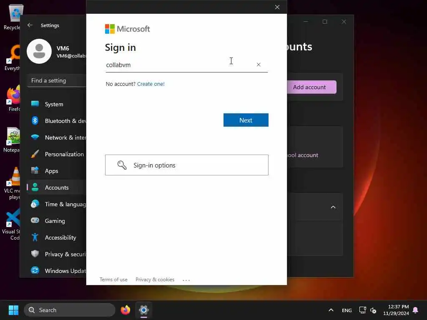This screenshot has width=427, height=320.
Task: Click the taskbar Search box
Action: click(70, 310)
